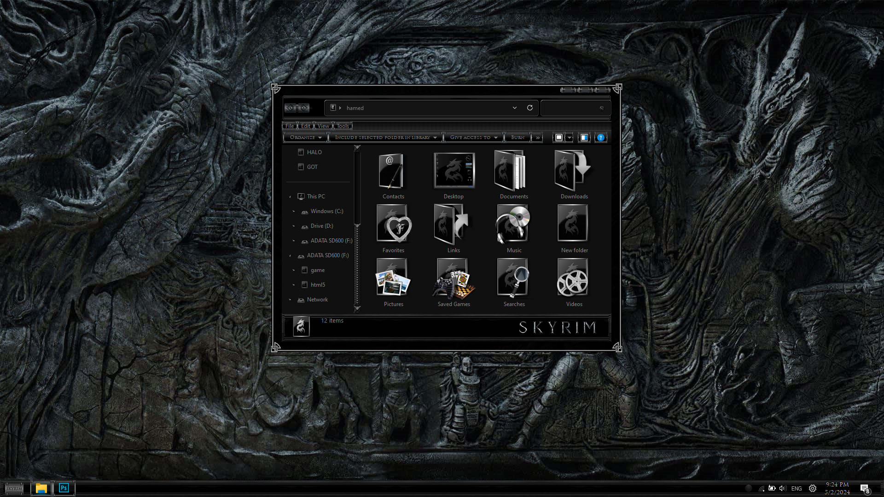Open the Music folder icon
The width and height of the screenshot is (884, 497).
tap(513, 225)
